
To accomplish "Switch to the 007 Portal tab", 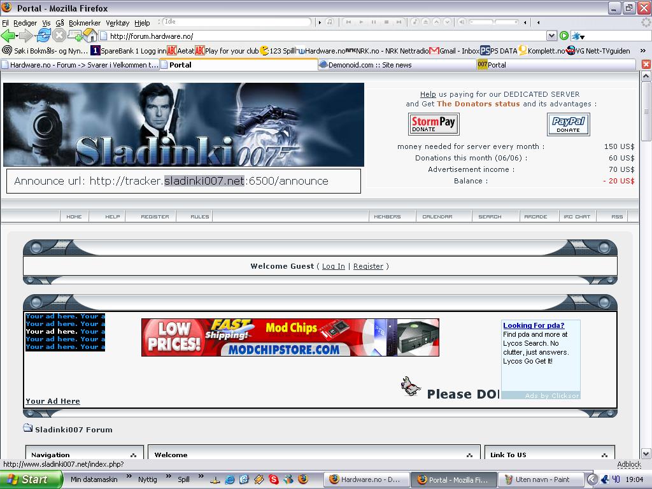I will click(555, 65).
